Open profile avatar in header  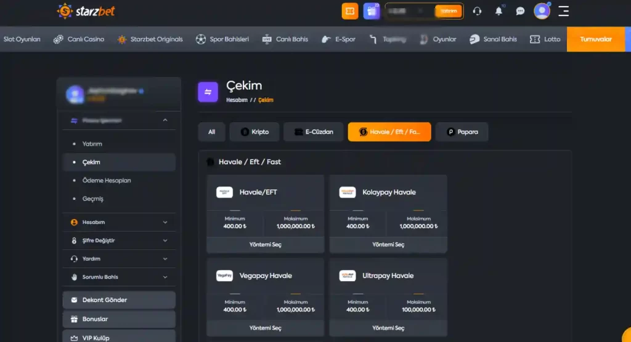pos(542,11)
